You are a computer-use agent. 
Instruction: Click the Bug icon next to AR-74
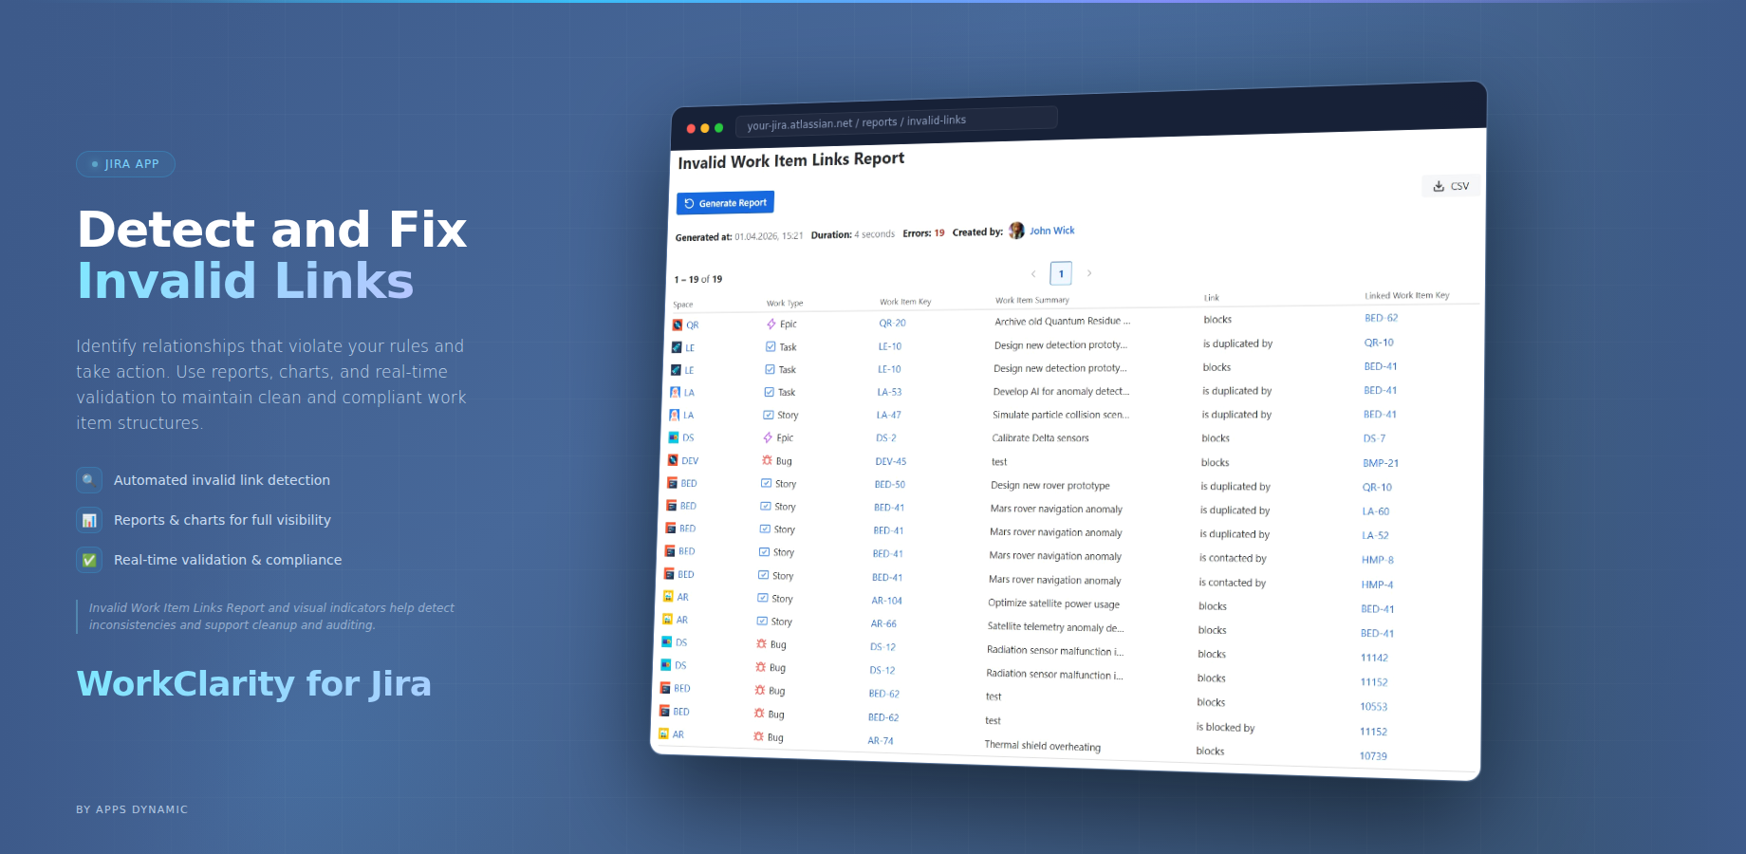760,736
